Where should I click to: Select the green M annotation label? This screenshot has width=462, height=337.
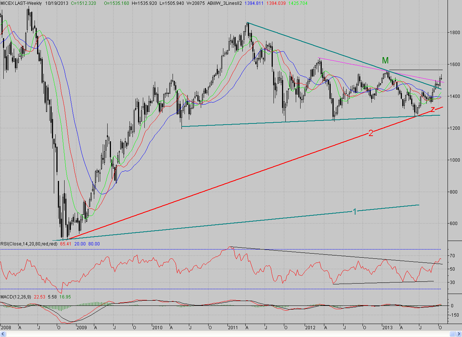[385, 61]
